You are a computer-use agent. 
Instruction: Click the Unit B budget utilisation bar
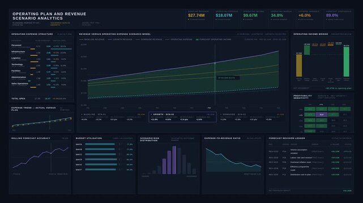click(x=100, y=149)
